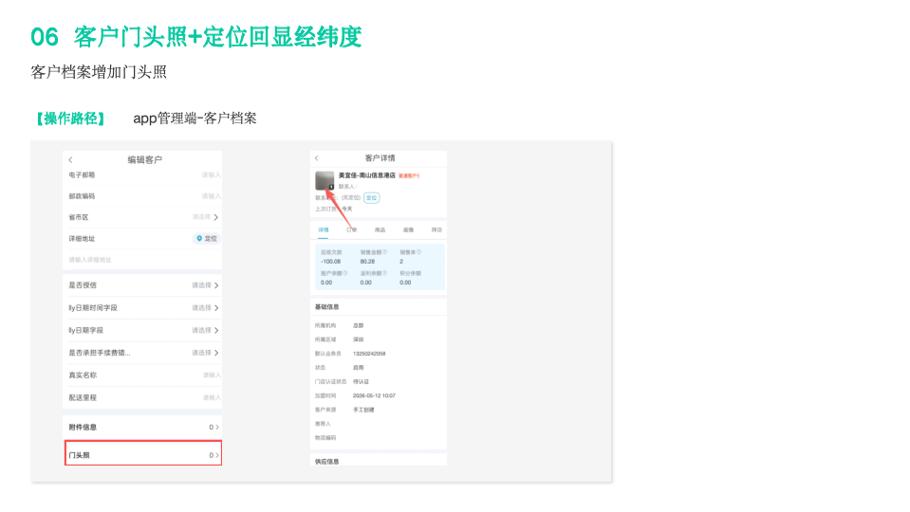Open the lly日期时间字段 picker
Image resolution: width=910 pixels, height=512 pixels.
[x=216, y=308]
